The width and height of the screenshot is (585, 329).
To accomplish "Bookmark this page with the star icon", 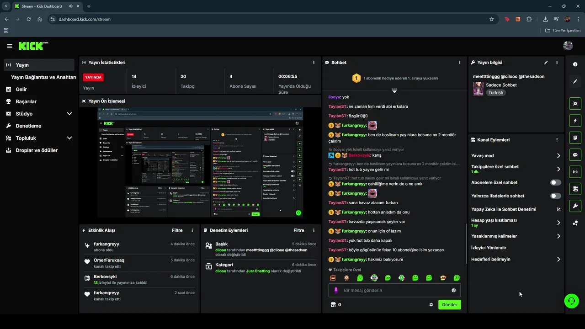I will [x=492, y=19].
